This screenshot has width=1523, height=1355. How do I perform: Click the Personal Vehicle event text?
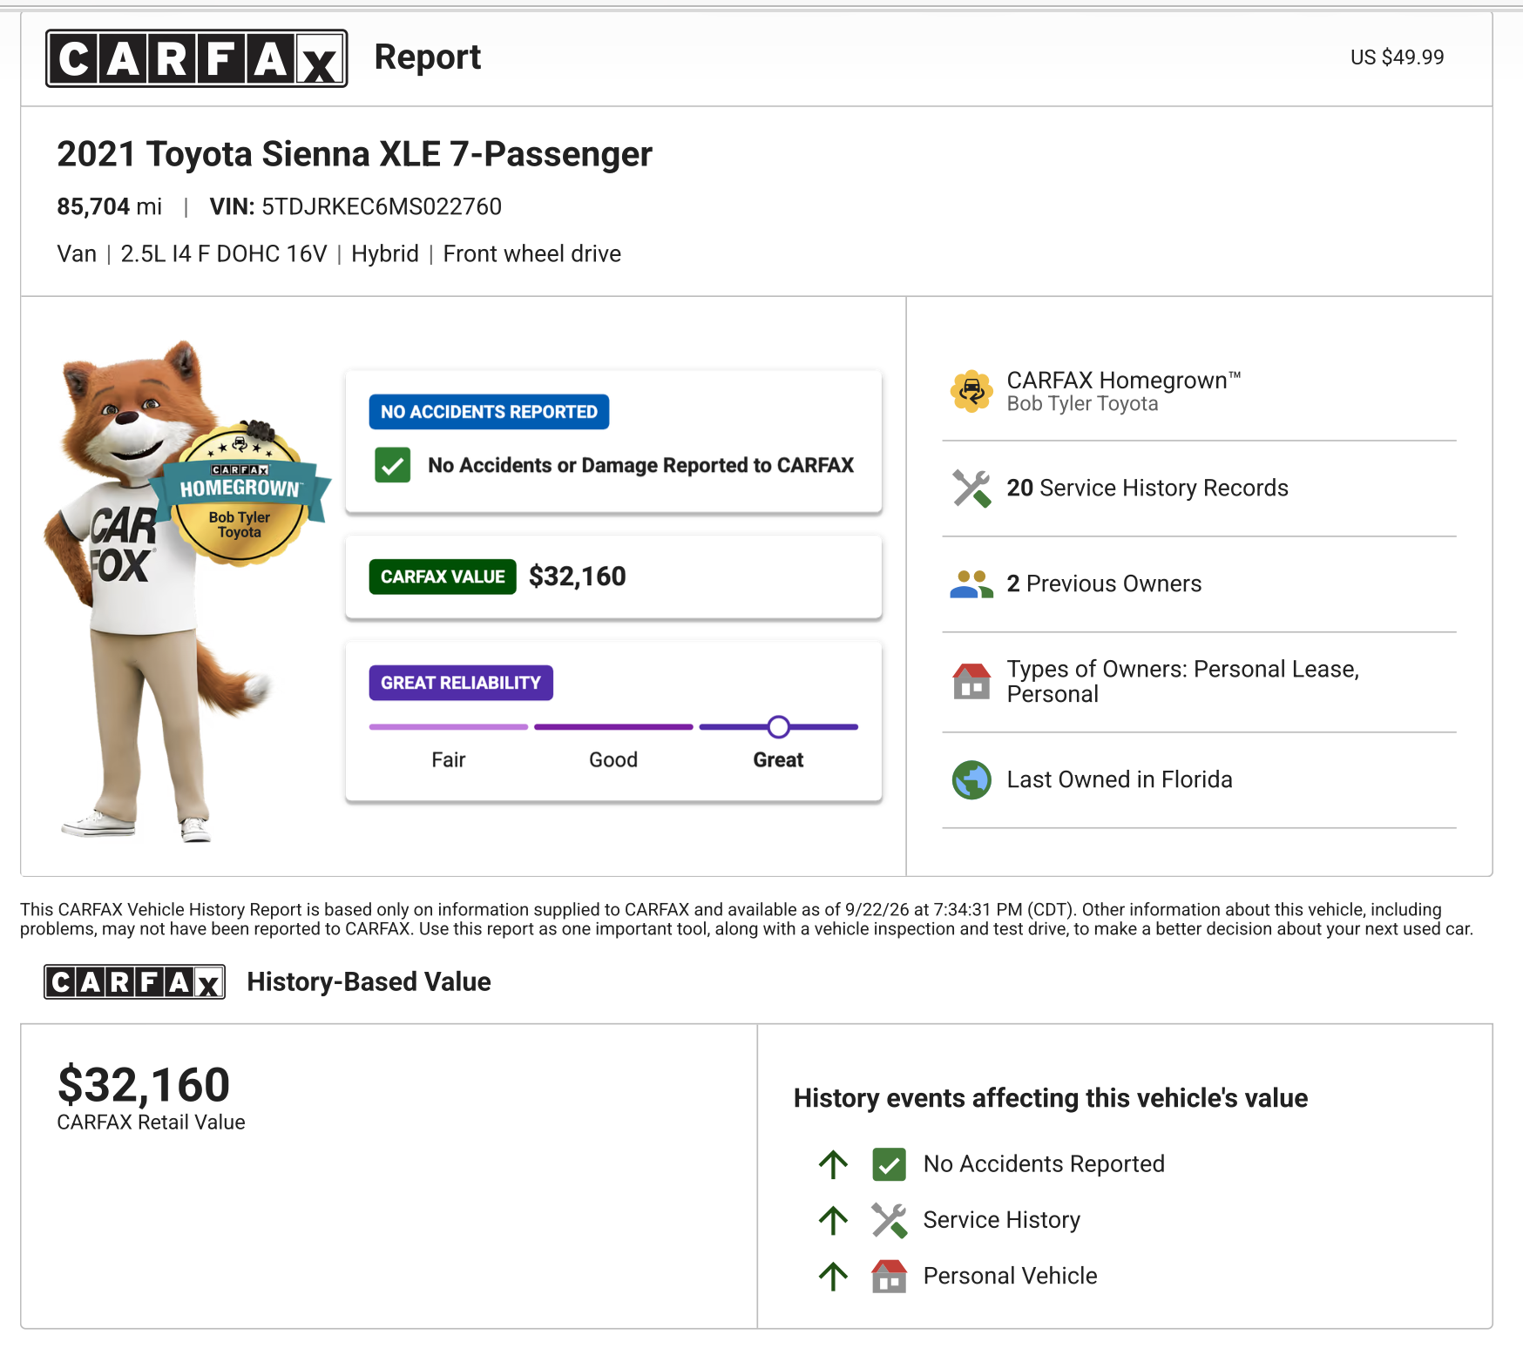[1011, 1277]
